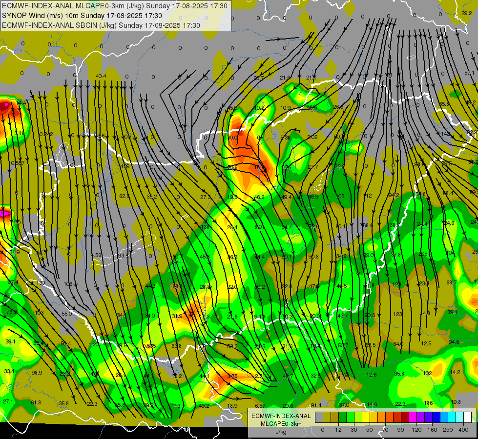Click the legend tick label 120
This screenshot has width=478, height=439.
[417, 430]
